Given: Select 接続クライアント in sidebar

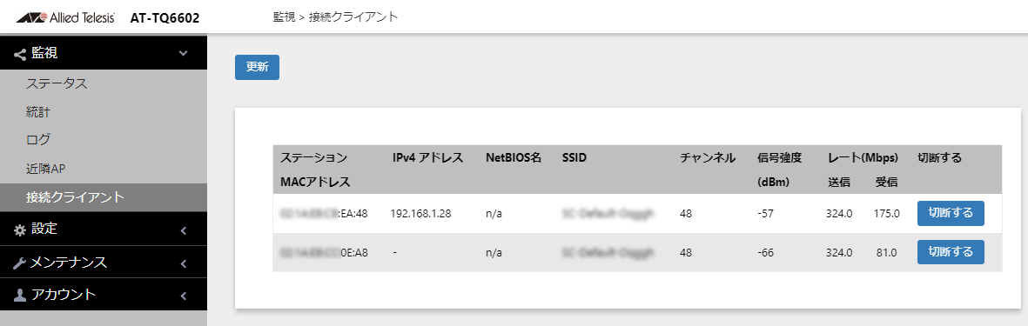Looking at the screenshot, I should [104, 197].
